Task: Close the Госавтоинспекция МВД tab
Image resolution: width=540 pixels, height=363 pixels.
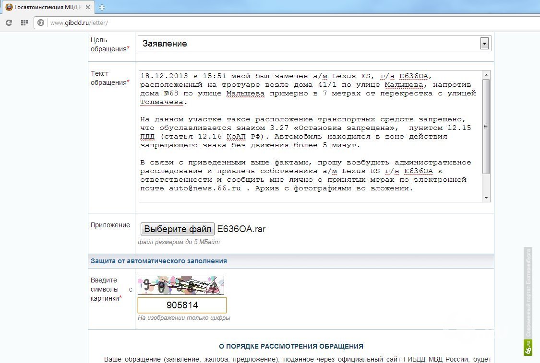Action: coord(88,7)
